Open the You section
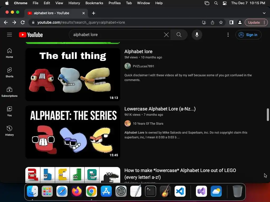 [9, 112]
